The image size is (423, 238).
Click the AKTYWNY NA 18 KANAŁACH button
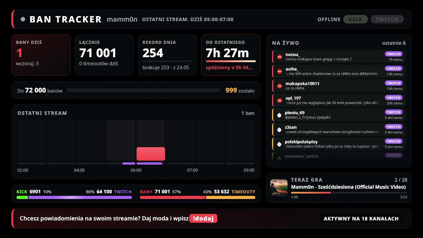(361, 218)
